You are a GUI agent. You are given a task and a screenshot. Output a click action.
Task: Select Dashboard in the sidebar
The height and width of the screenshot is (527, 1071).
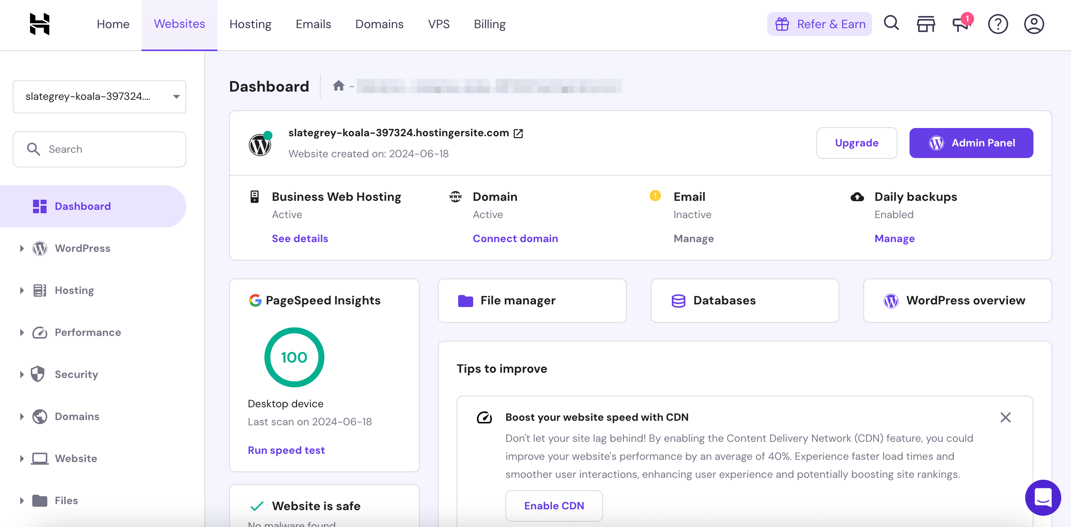[x=93, y=206]
